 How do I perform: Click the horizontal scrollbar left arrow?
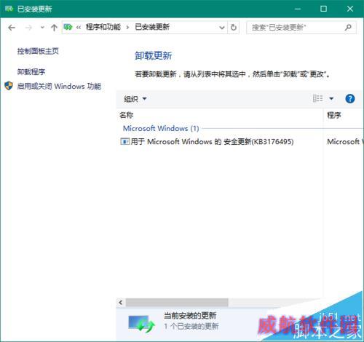121,303
